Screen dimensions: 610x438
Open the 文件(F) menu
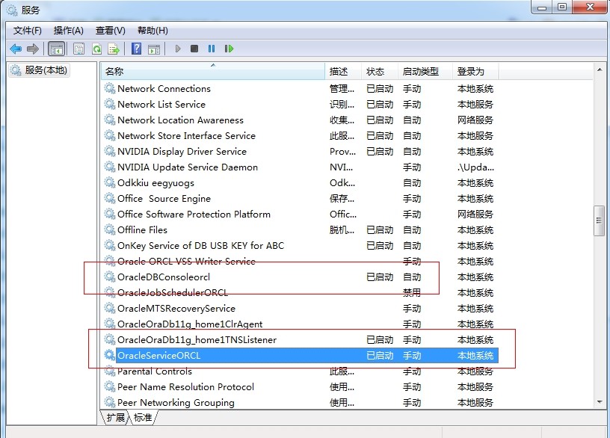point(27,31)
